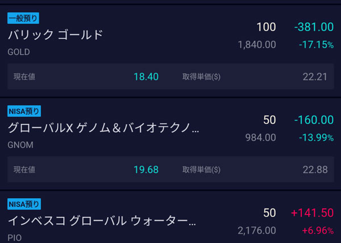Tap the 一般預り badge on Barrick Gold
Viewport: 341px width, 243px height.
23,18
